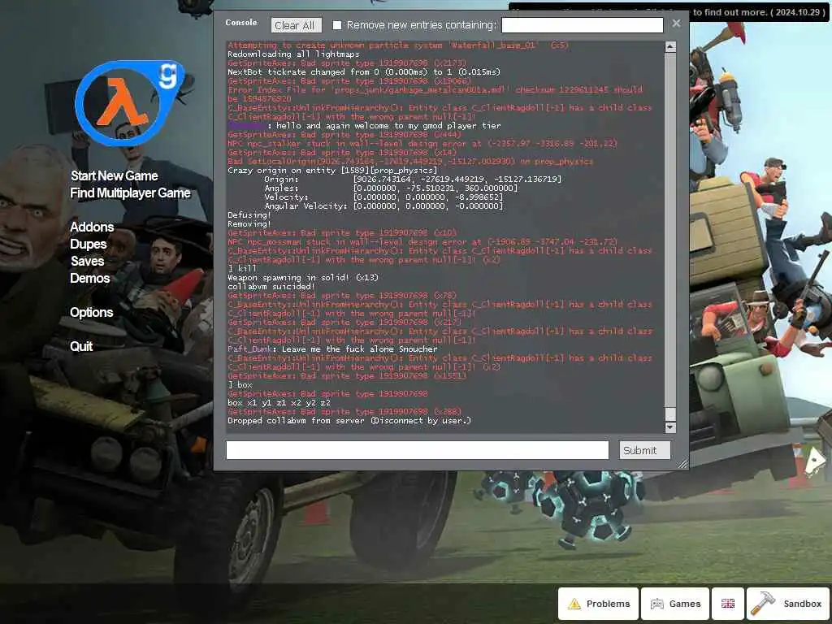Image resolution: width=832 pixels, height=624 pixels.
Task: Click 'Dropped collabvm from server' line
Action: (349, 420)
